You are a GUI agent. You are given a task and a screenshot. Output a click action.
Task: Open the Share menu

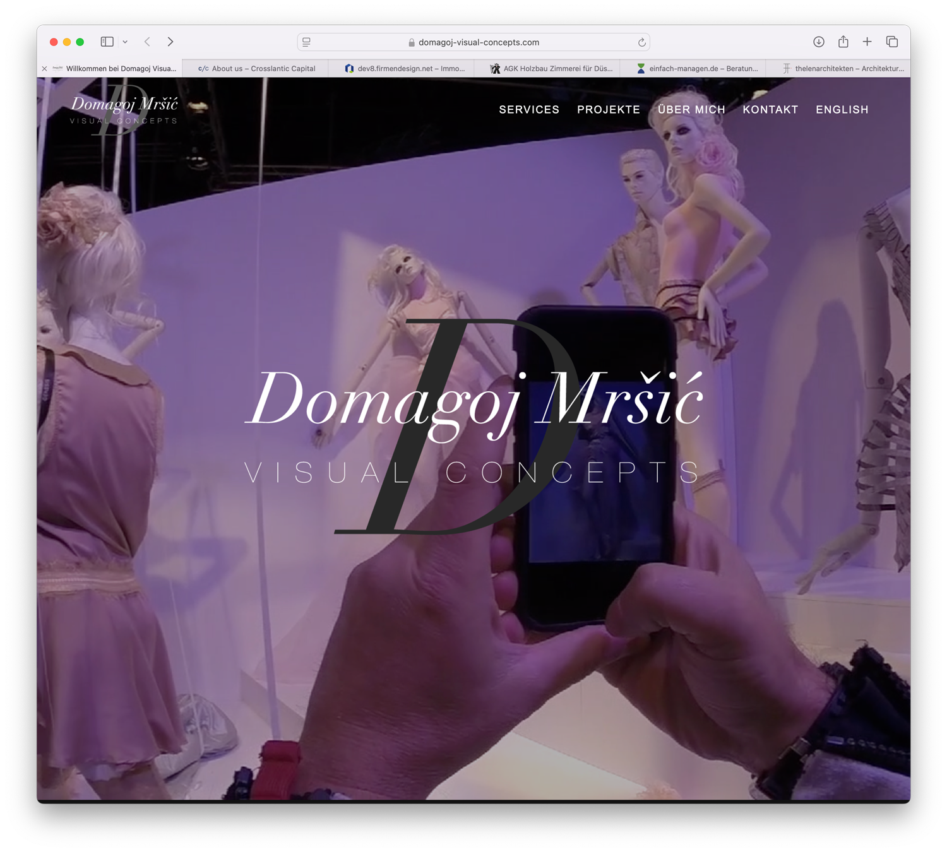coord(843,42)
